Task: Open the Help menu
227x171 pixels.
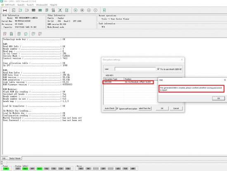Action: click(x=53, y=5)
